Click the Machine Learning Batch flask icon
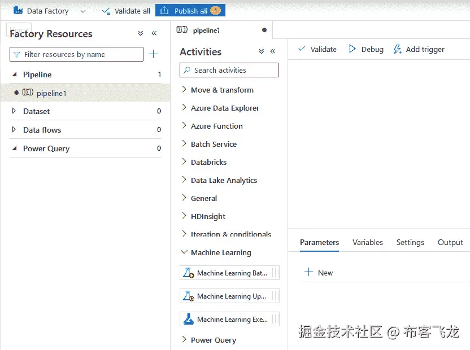Viewport: 470px width, 350px height. pyautogui.click(x=189, y=273)
